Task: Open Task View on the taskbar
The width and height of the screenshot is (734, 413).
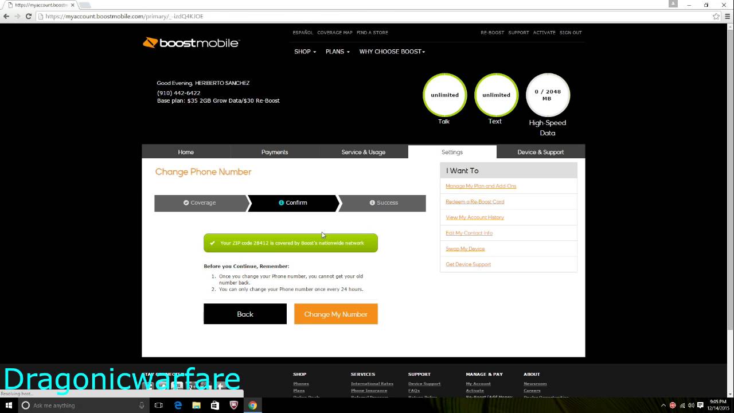Action: [x=159, y=406]
